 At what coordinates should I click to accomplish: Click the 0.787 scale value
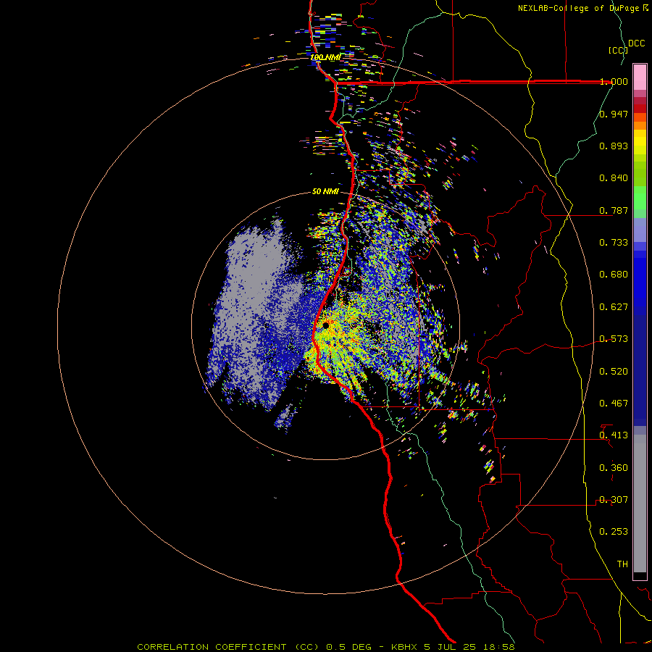[x=614, y=210]
